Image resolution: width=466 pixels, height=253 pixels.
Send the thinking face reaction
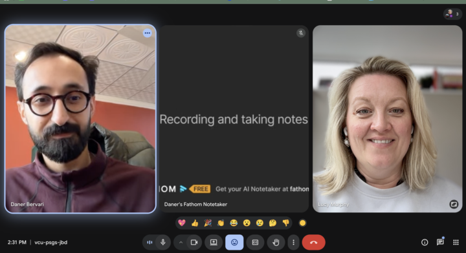click(x=273, y=223)
